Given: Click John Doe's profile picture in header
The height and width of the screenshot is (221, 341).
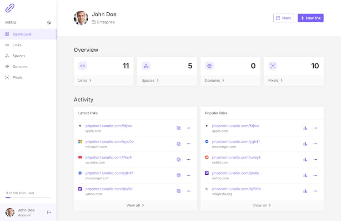Looking at the screenshot, I should [81, 18].
